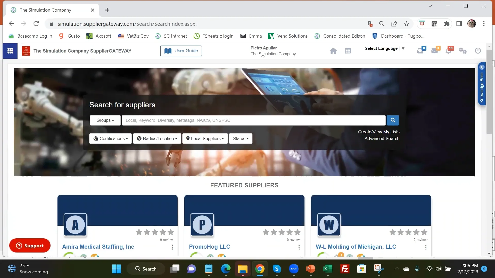Screen dimensions: 495x278
Task: Click the power logout icon
Action: (478, 51)
